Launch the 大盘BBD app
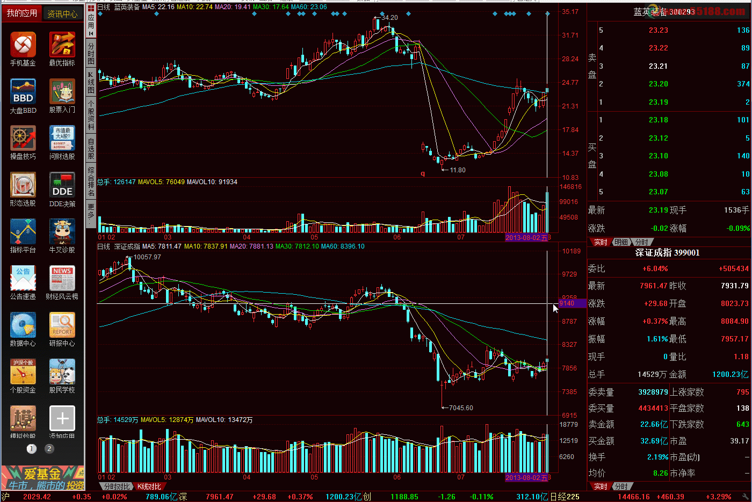Viewport: 752px width, 502px height. (x=23, y=91)
